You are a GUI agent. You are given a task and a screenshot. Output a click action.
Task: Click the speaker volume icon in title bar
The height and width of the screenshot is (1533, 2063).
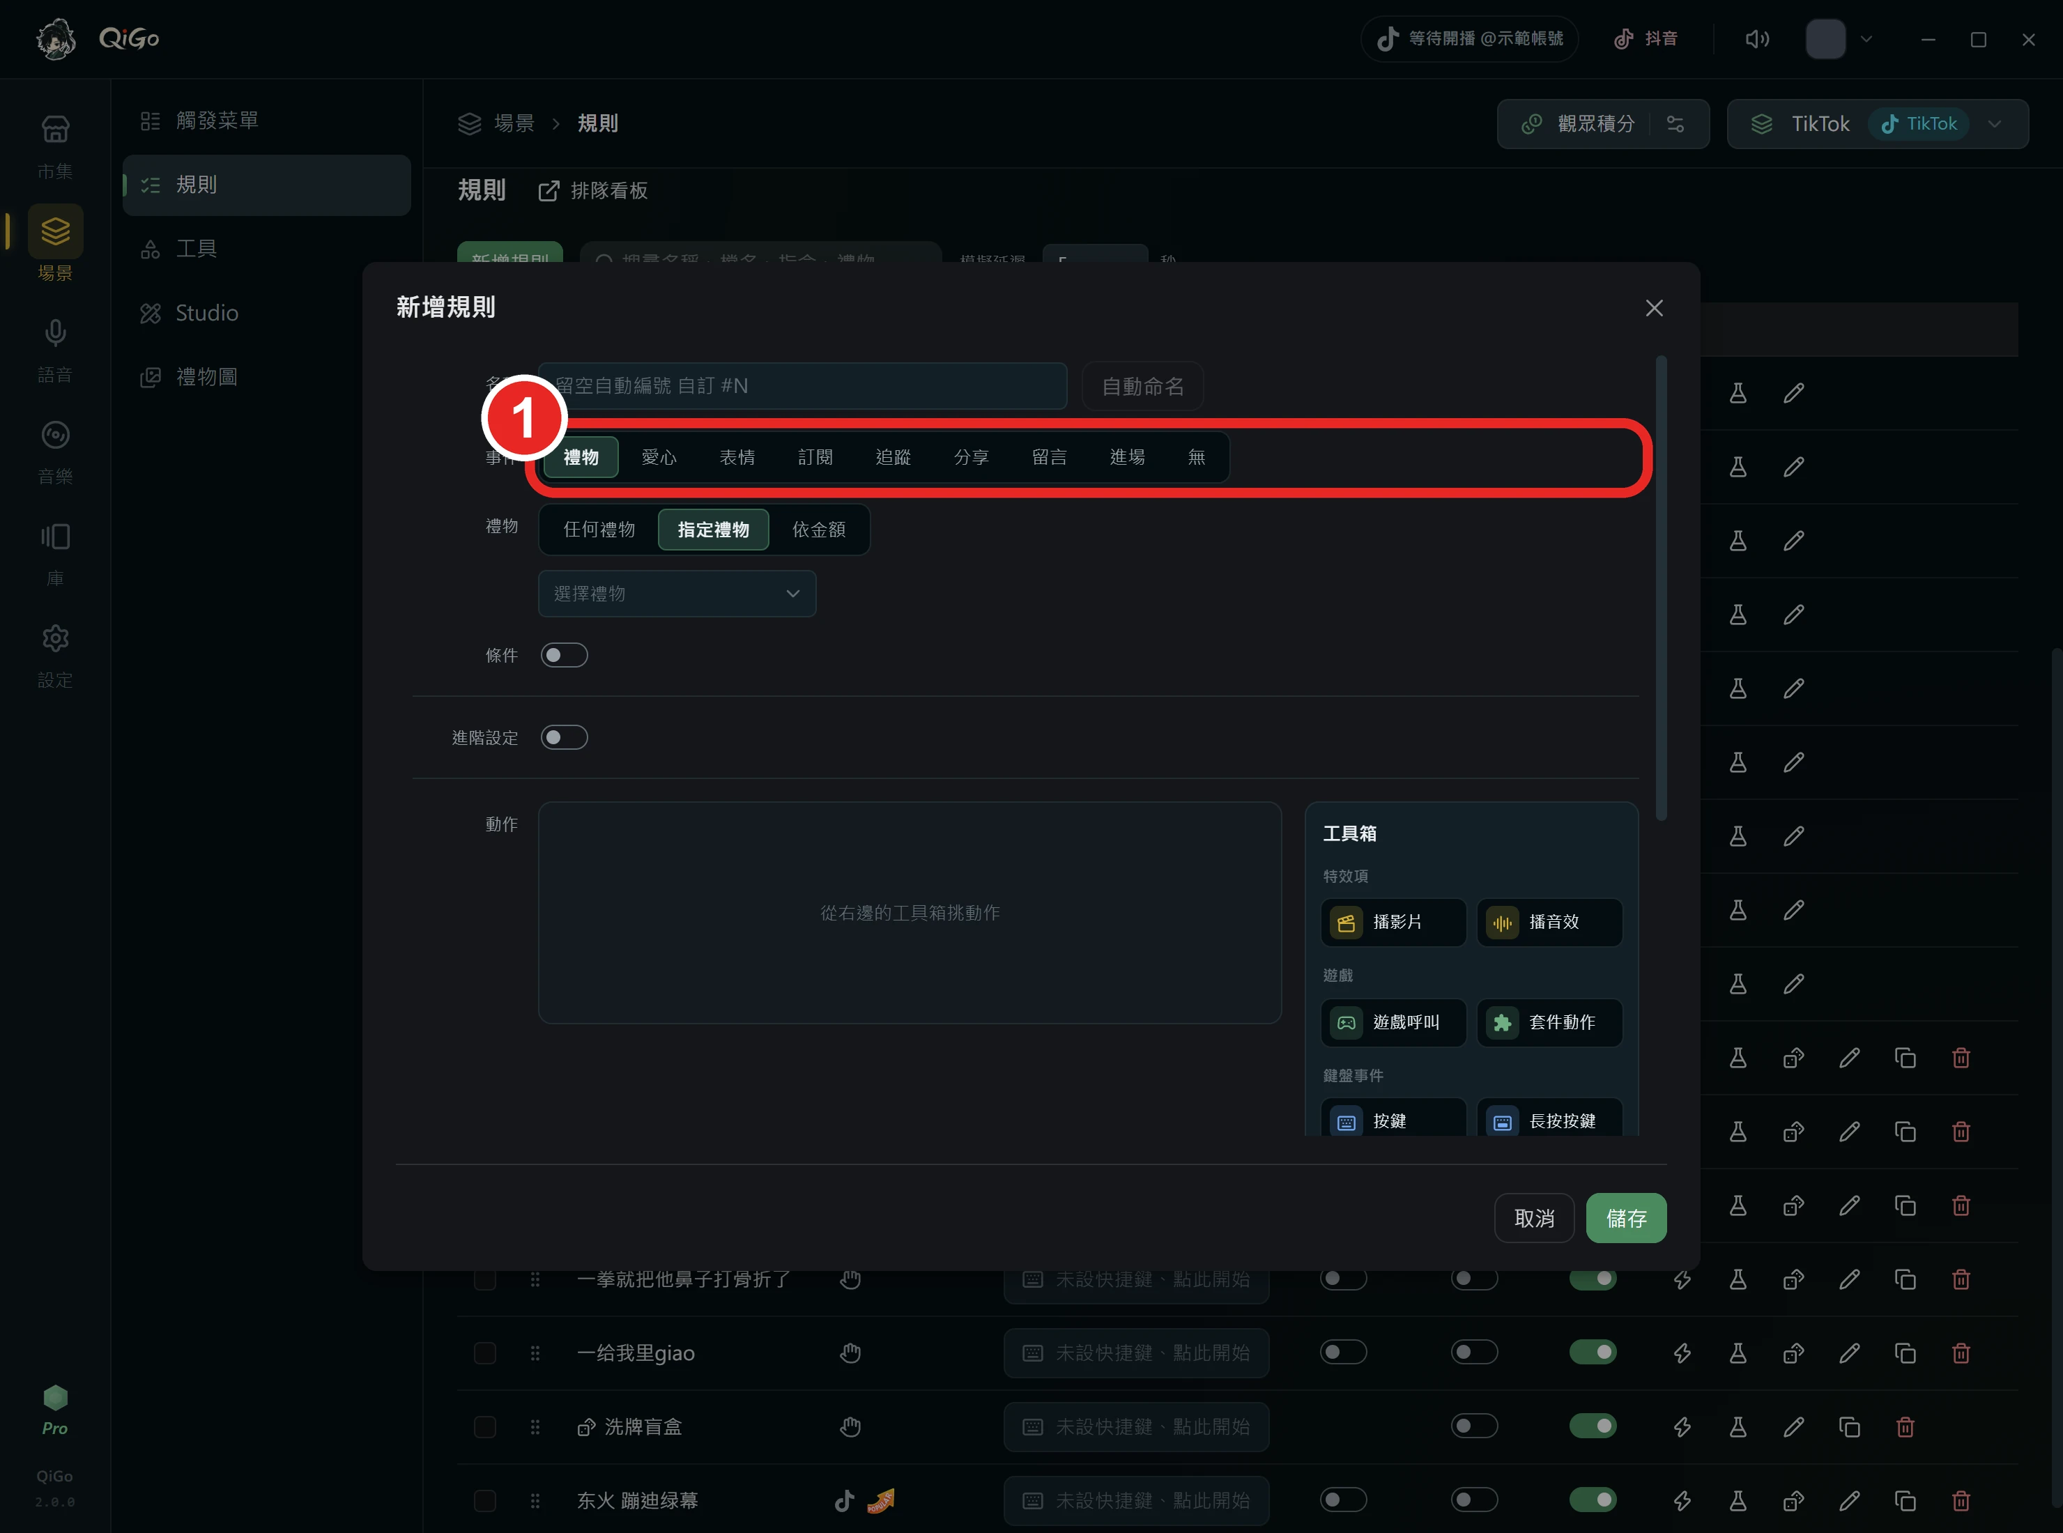point(1757,39)
